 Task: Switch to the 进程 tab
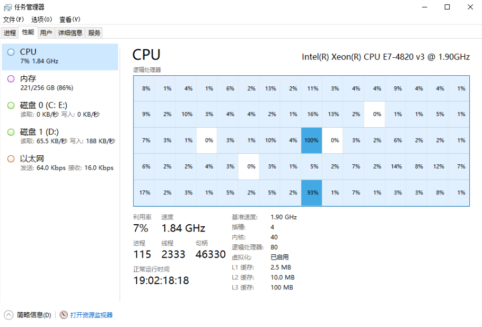(x=10, y=32)
